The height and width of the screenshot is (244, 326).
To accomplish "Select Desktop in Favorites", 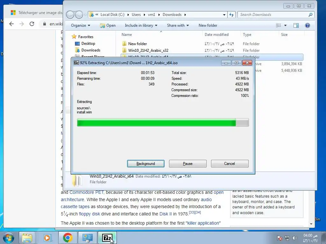I will click(x=88, y=43).
